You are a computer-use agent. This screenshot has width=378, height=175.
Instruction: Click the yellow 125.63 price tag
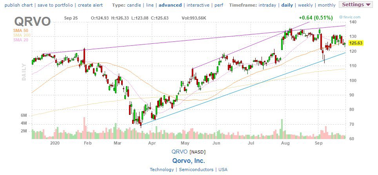point(356,43)
